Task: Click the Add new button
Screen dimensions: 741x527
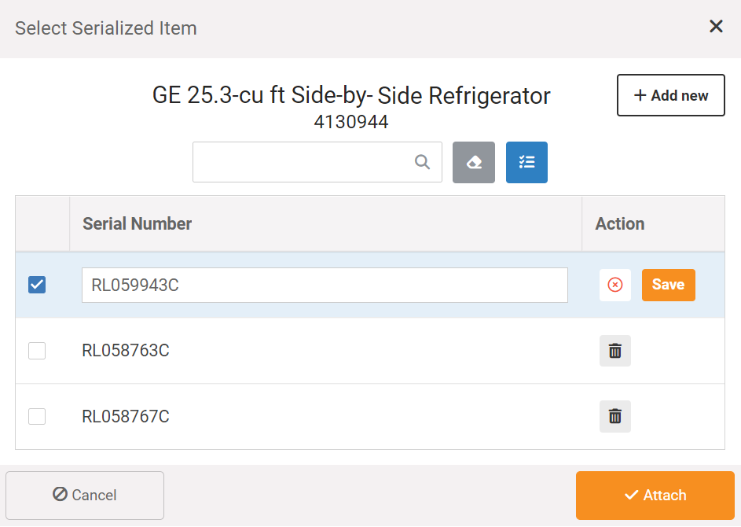Action: 670,95
